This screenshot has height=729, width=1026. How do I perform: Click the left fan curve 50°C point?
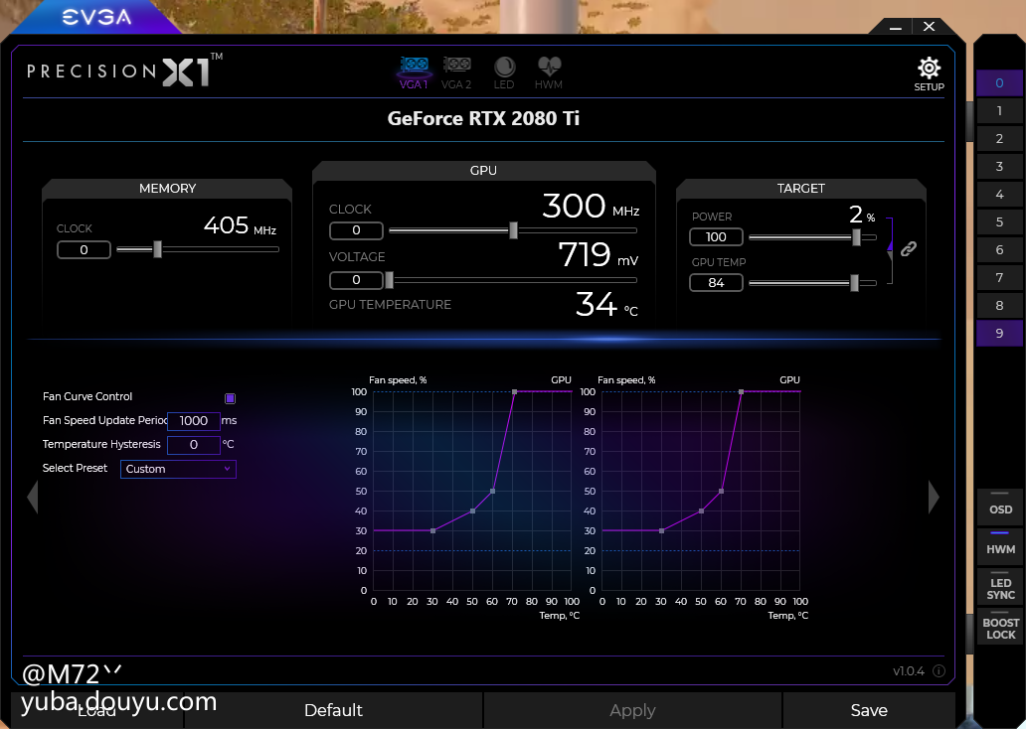[472, 510]
